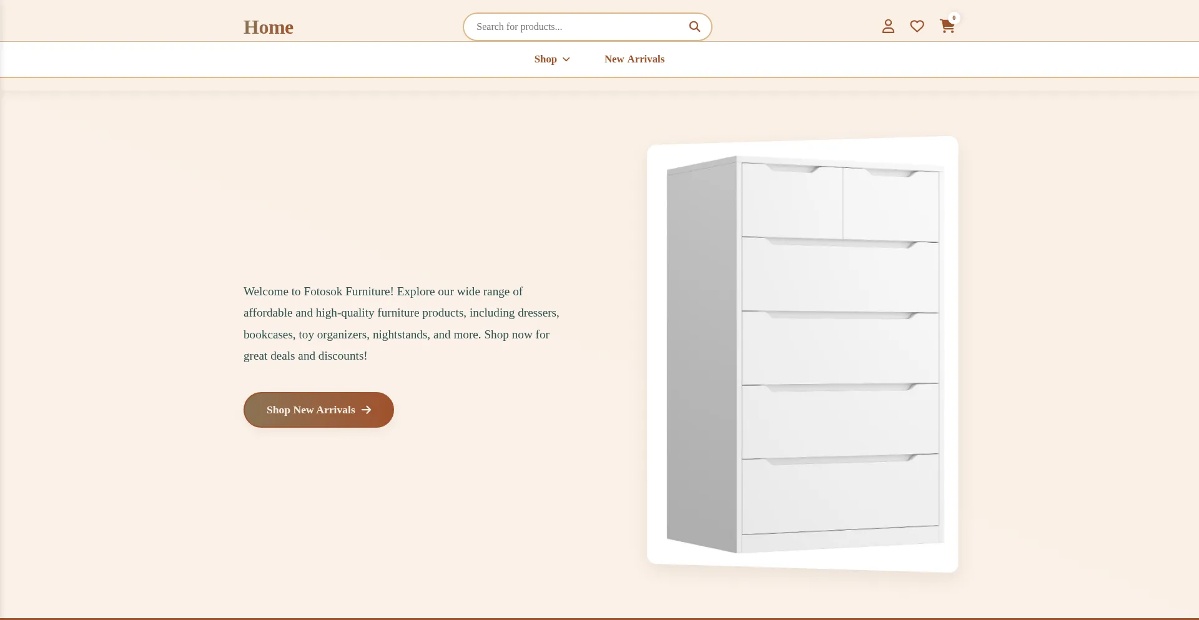Click the Home site logo
The width and height of the screenshot is (1199, 620).
[268, 27]
